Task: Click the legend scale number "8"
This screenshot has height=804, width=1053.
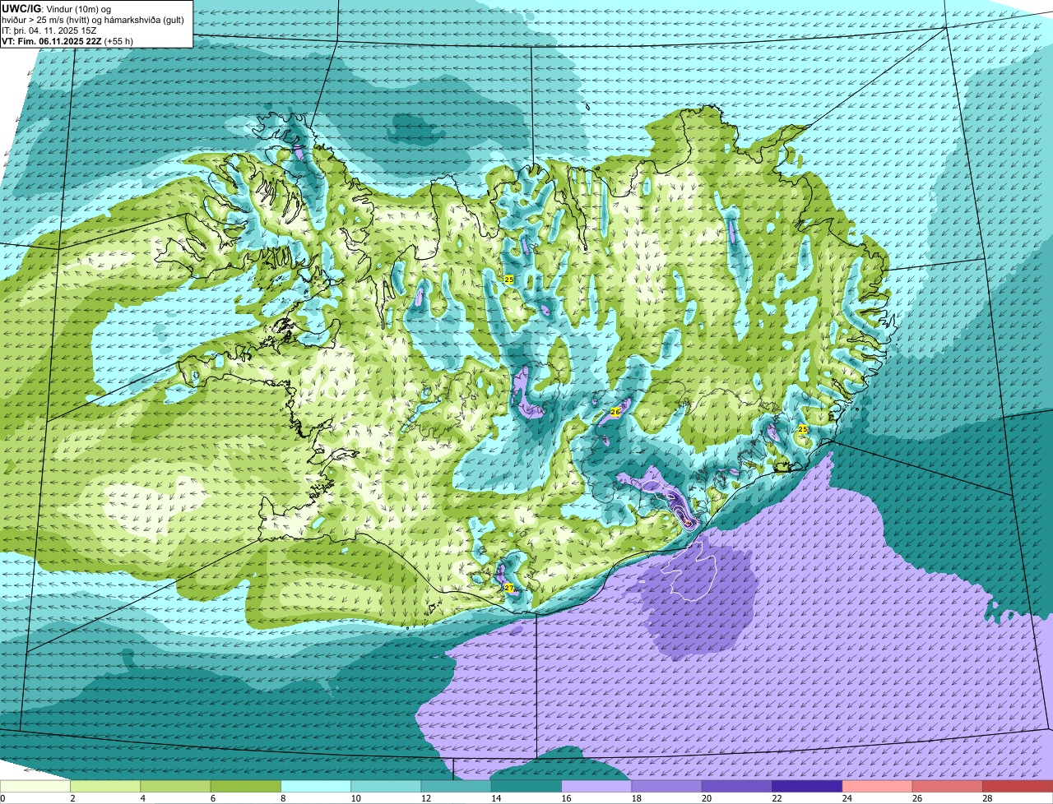Action: pos(283,798)
